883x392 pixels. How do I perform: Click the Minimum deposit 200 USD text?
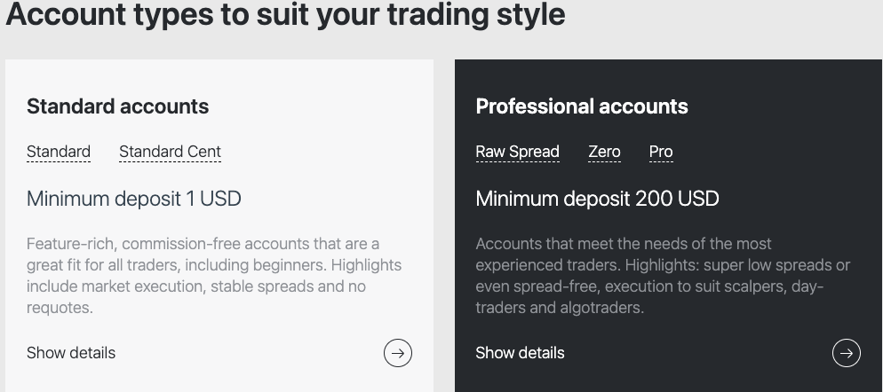pos(598,199)
